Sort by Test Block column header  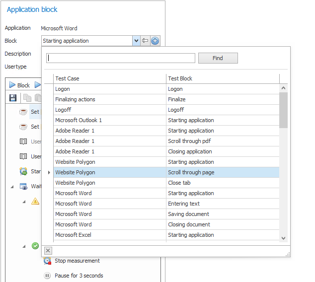pyautogui.click(x=222, y=78)
